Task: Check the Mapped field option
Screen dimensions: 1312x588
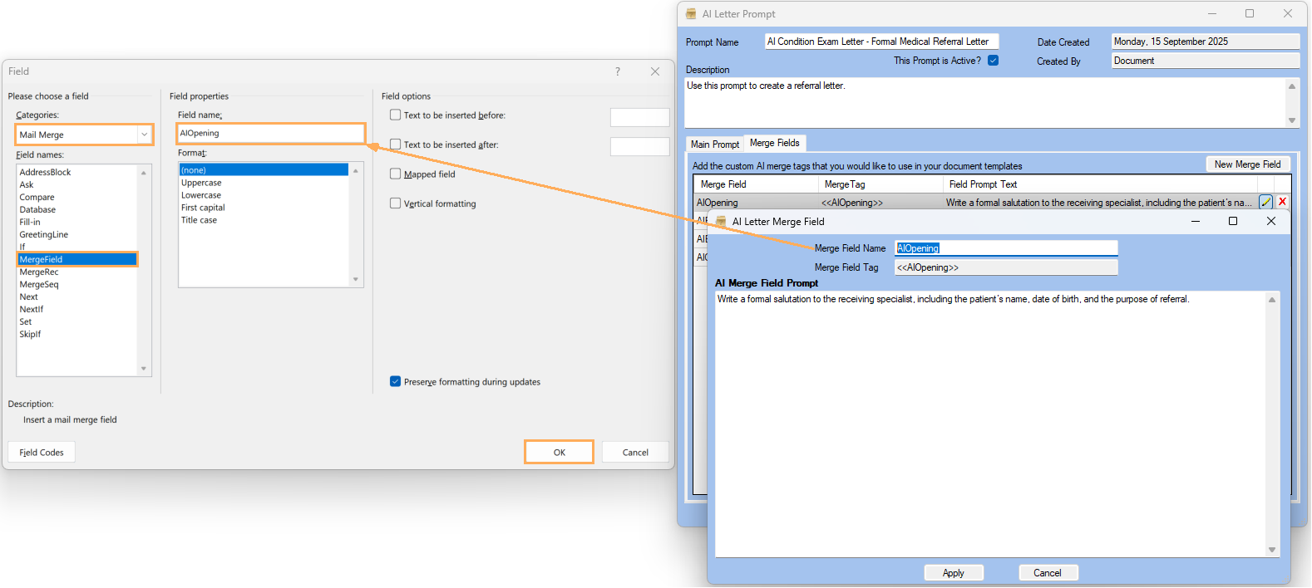Action: [396, 174]
